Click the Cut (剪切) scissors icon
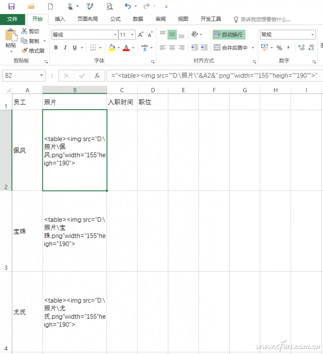323x354 pixels. (25, 31)
